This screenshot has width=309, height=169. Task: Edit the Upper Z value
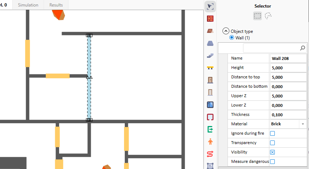(x=288, y=96)
